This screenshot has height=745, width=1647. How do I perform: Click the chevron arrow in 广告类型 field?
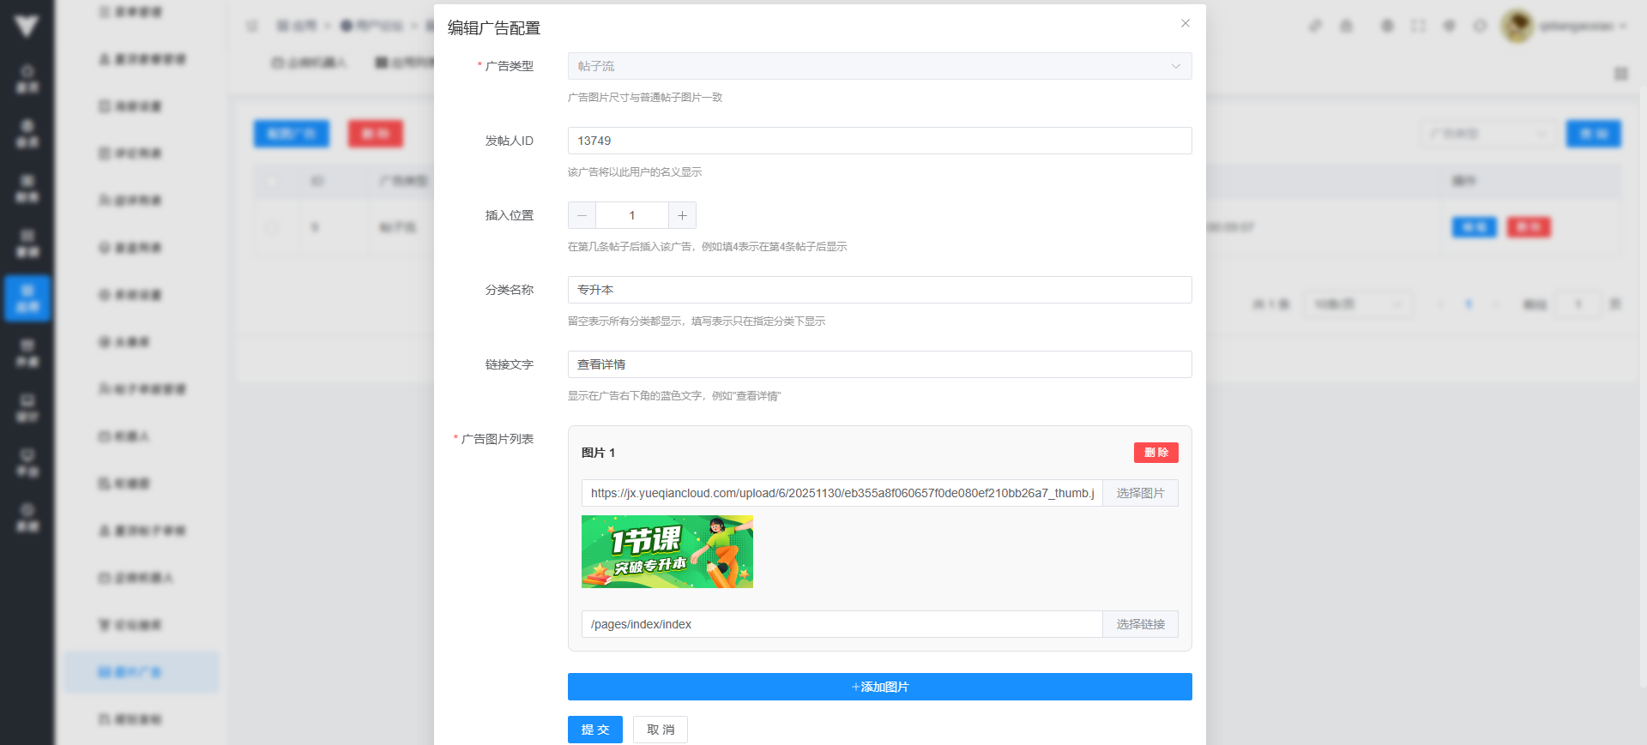click(x=1175, y=66)
